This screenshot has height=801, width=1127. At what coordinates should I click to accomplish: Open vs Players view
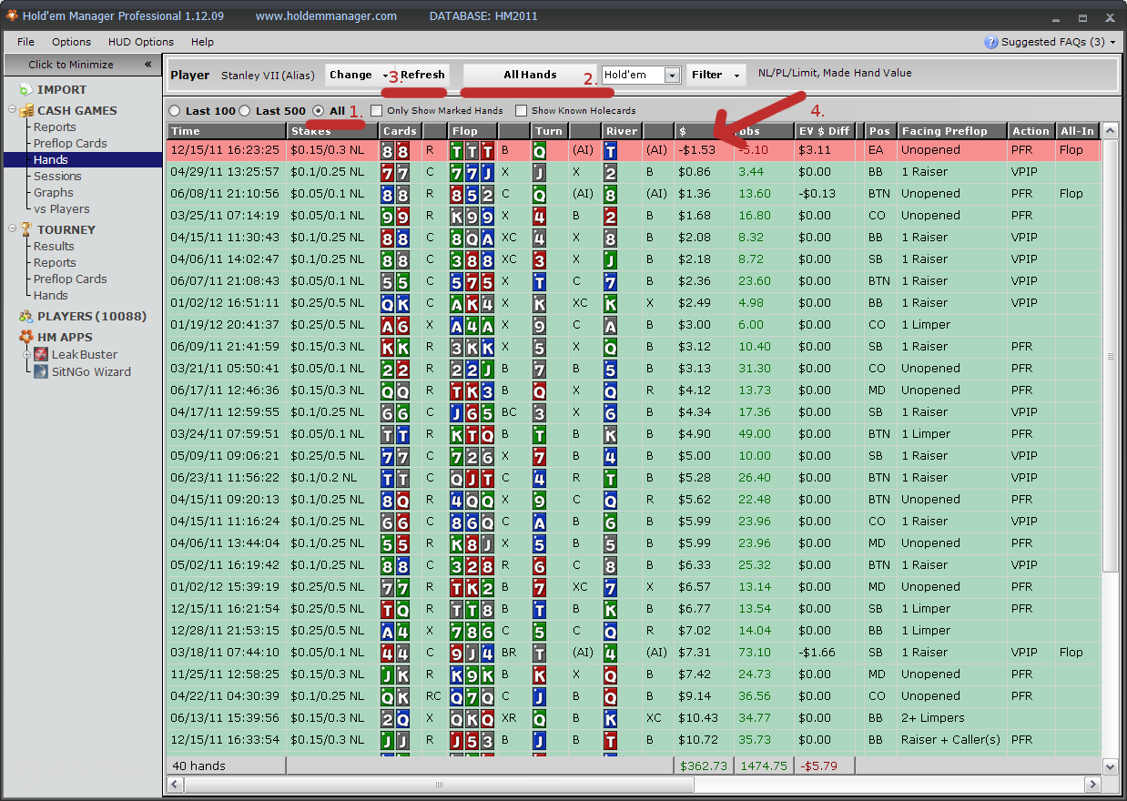[62, 208]
